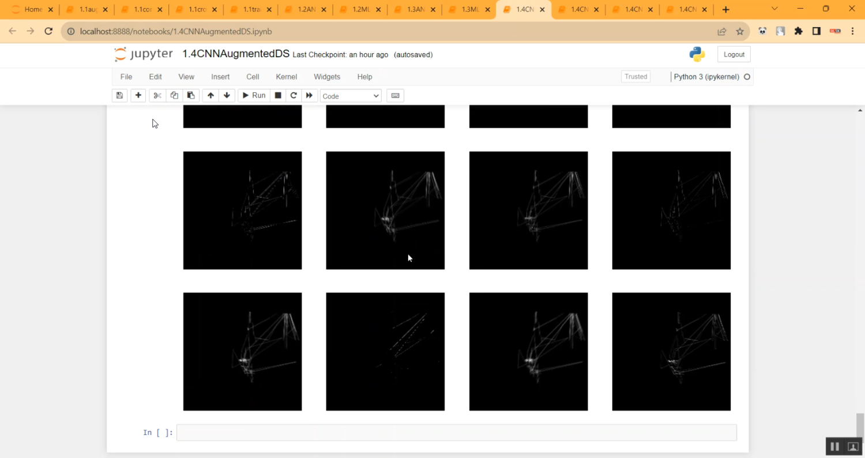Open the View menu
Viewport: 865px width, 458px height.
coord(186,77)
